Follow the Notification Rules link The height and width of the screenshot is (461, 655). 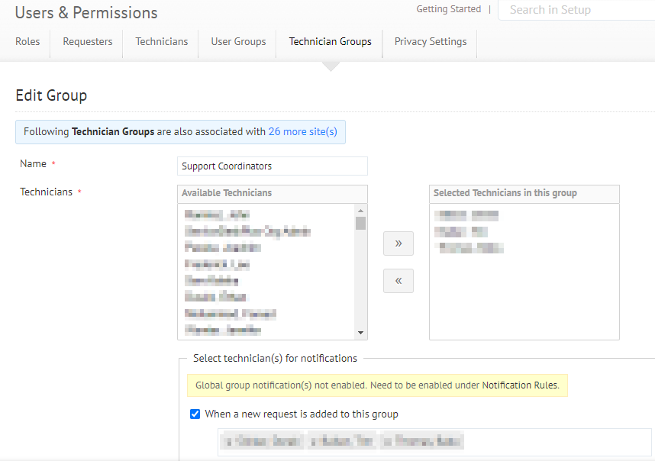(519, 385)
